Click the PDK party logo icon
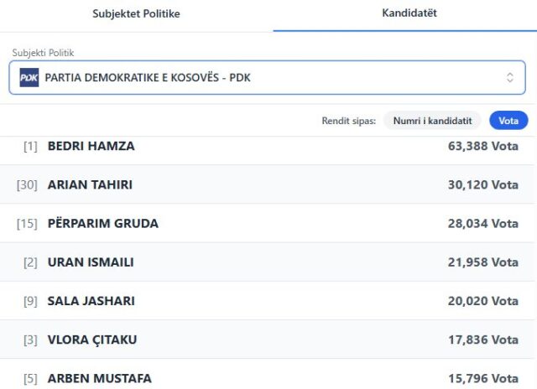 pos(29,78)
